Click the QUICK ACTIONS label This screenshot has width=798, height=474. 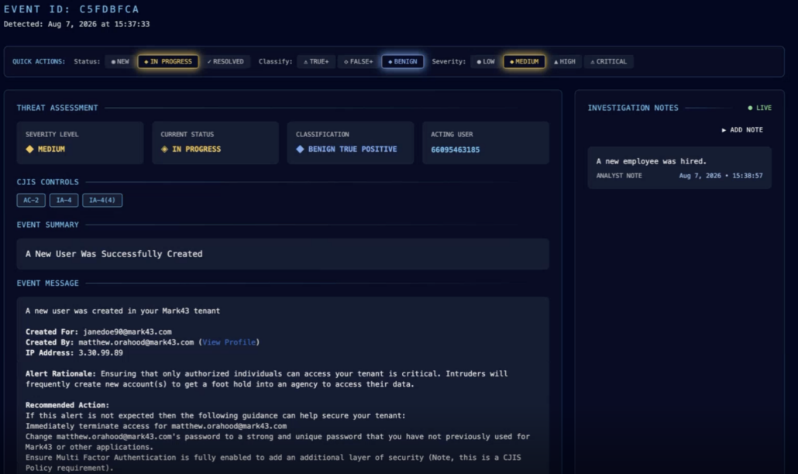(x=39, y=61)
